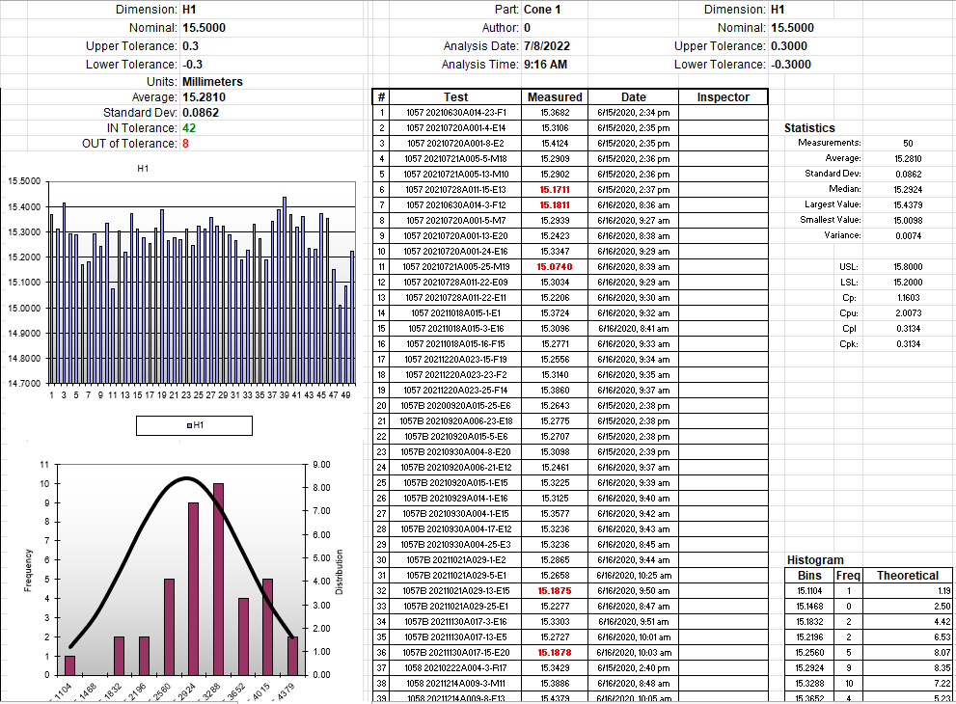Select test 1057 20210630A014-23-F1 cell
Viewport: 956px width, 704px height.
[455, 113]
